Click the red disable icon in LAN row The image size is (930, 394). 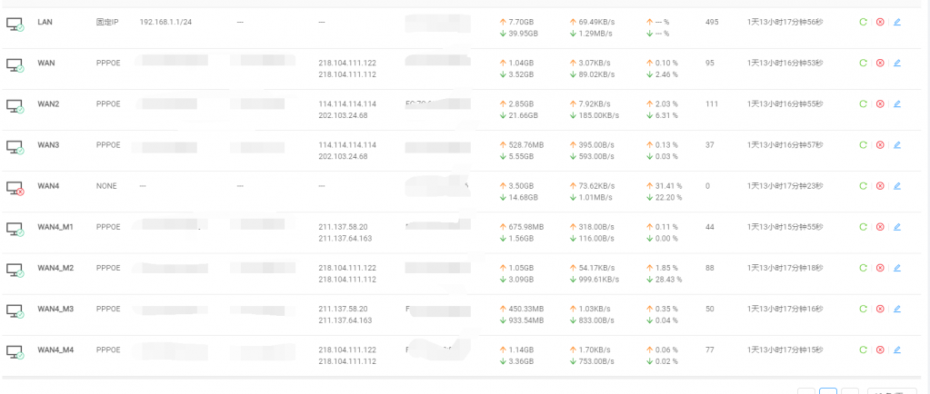[x=880, y=22]
